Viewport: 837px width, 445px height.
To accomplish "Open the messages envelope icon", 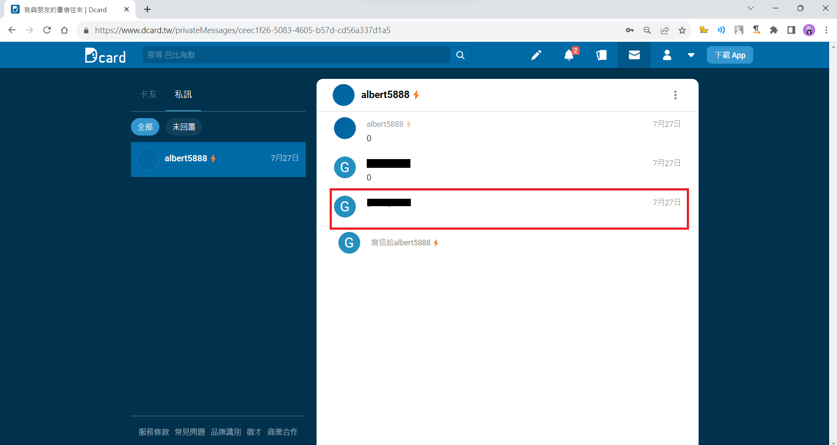I will pyautogui.click(x=634, y=55).
